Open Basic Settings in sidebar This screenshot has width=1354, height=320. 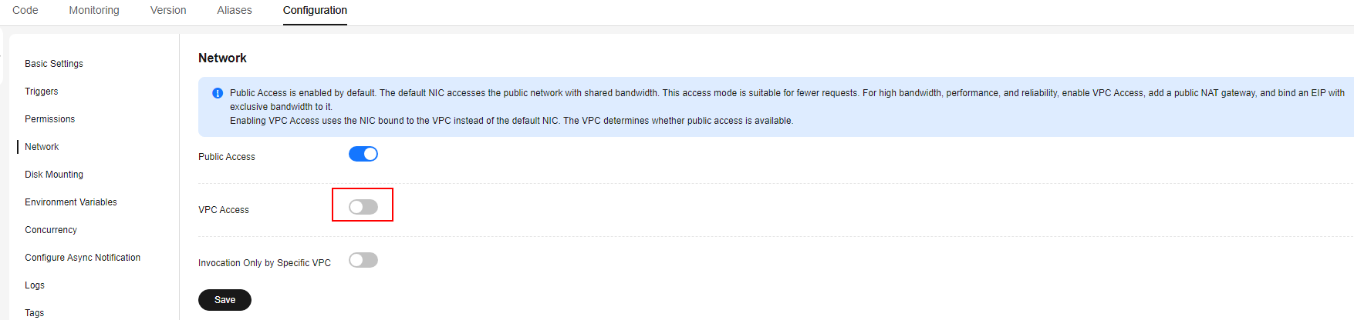click(x=54, y=64)
